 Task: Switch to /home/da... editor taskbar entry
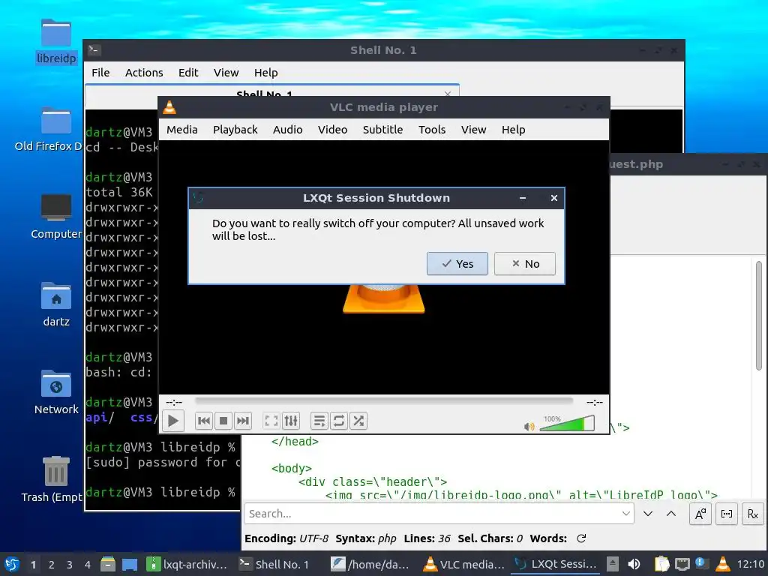[x=372, y=564]
